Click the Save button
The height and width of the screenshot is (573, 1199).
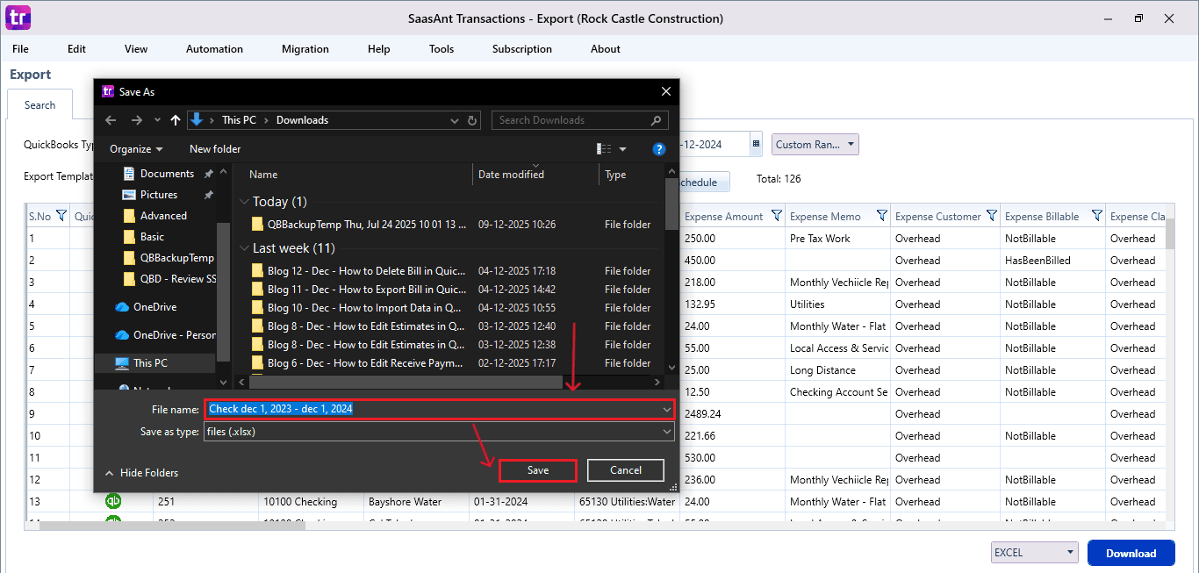pos(538,470)
